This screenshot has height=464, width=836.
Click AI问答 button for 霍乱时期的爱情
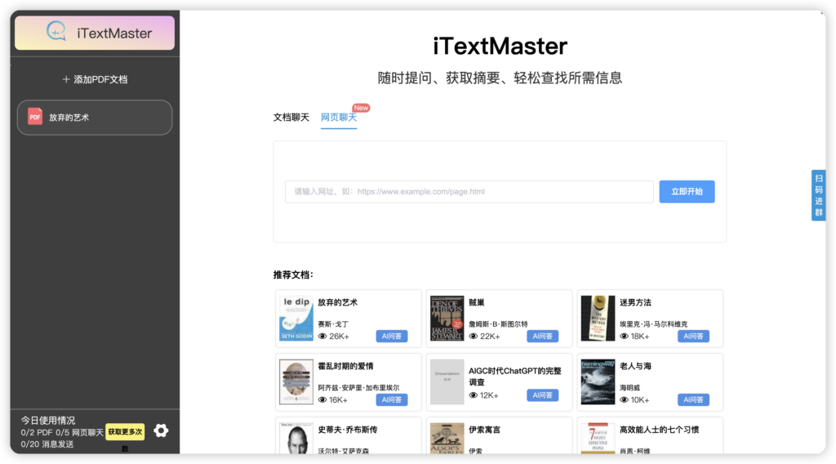(392, 399)
